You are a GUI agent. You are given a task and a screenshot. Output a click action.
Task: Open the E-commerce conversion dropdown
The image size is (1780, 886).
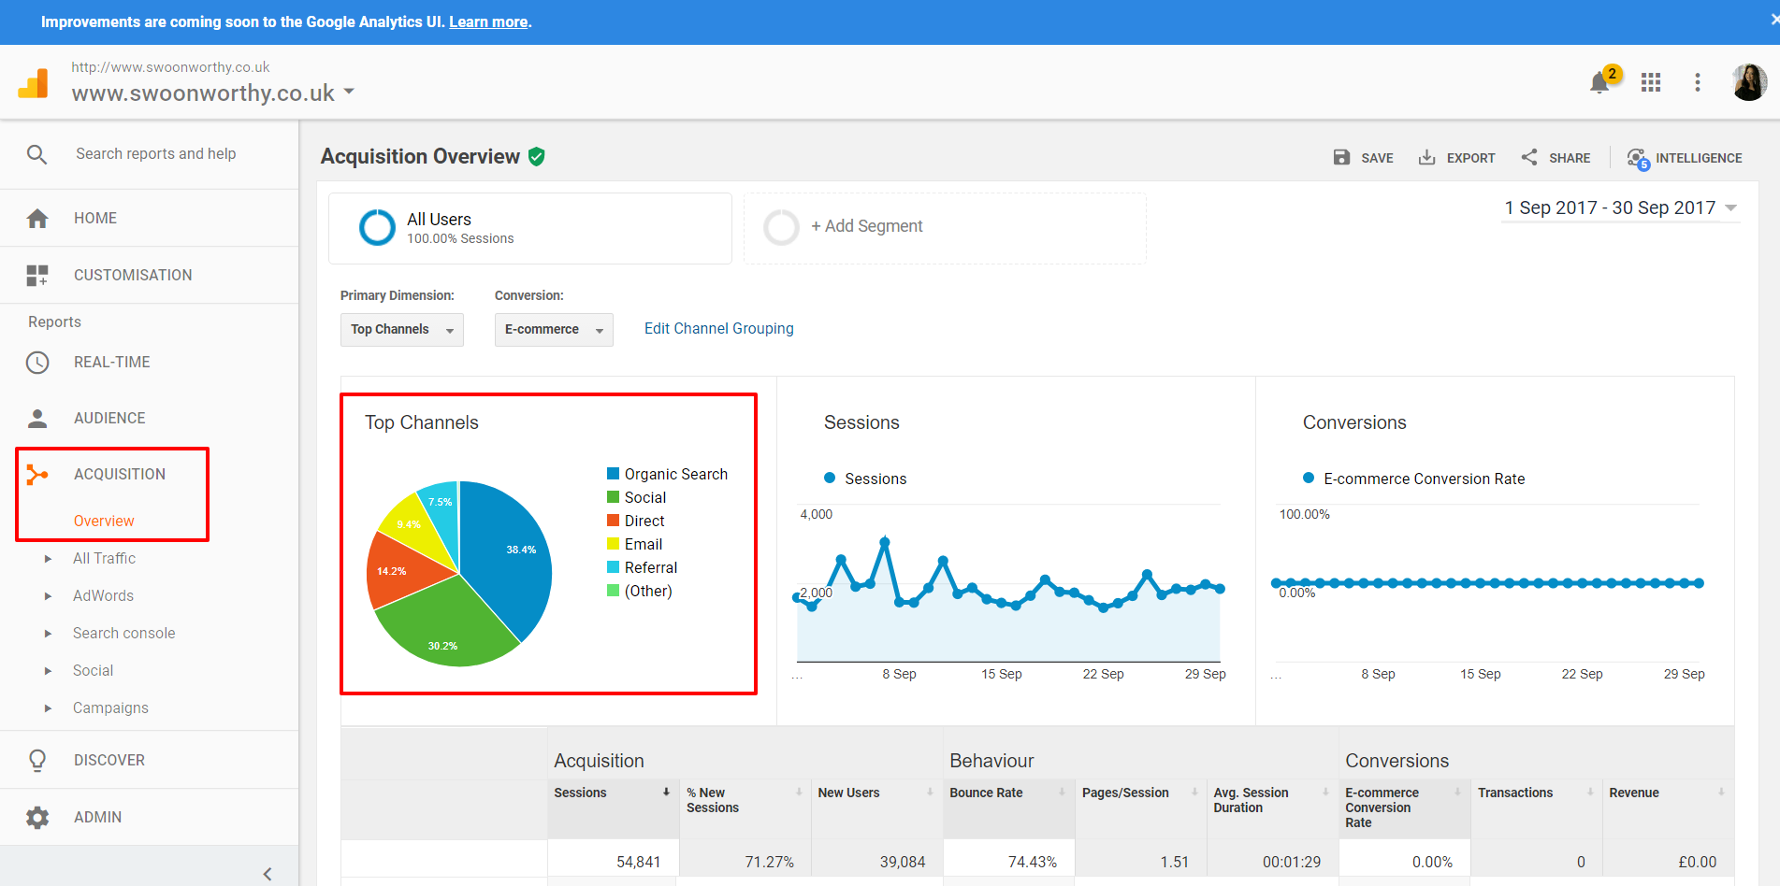point(553,330)
